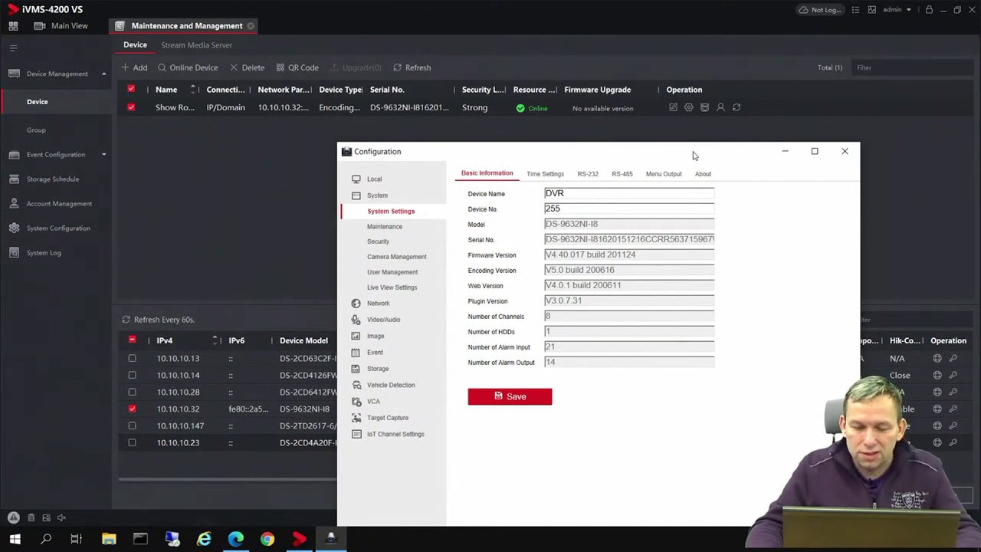Open Storage Schedule in left sidebar
Screen dimensions: 981x552
tap(53, 179)
